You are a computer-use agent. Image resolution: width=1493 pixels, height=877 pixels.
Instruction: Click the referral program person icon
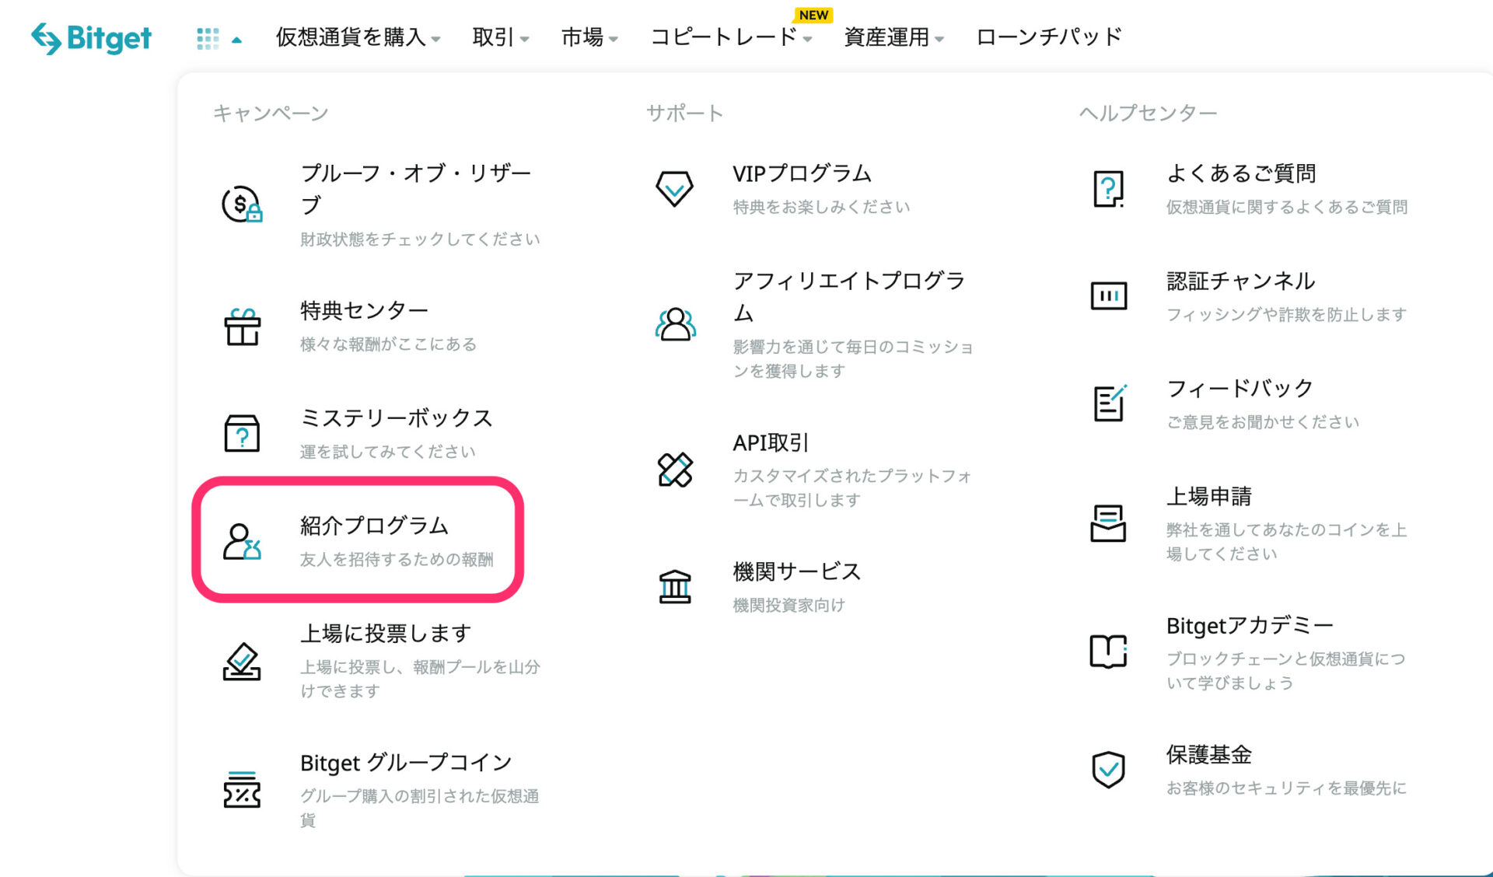point(242,541)
